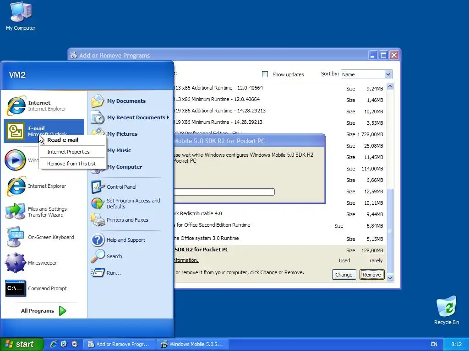Click the Microsoft Outlook E-mail icon
Viewport: 469px width, 351px height.
[16, 131]
